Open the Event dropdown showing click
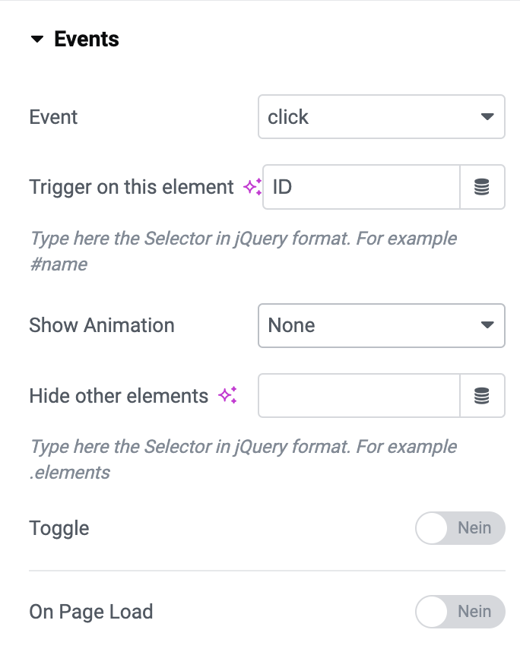Viewport: 520px width, 652px height. click(382, 116)
